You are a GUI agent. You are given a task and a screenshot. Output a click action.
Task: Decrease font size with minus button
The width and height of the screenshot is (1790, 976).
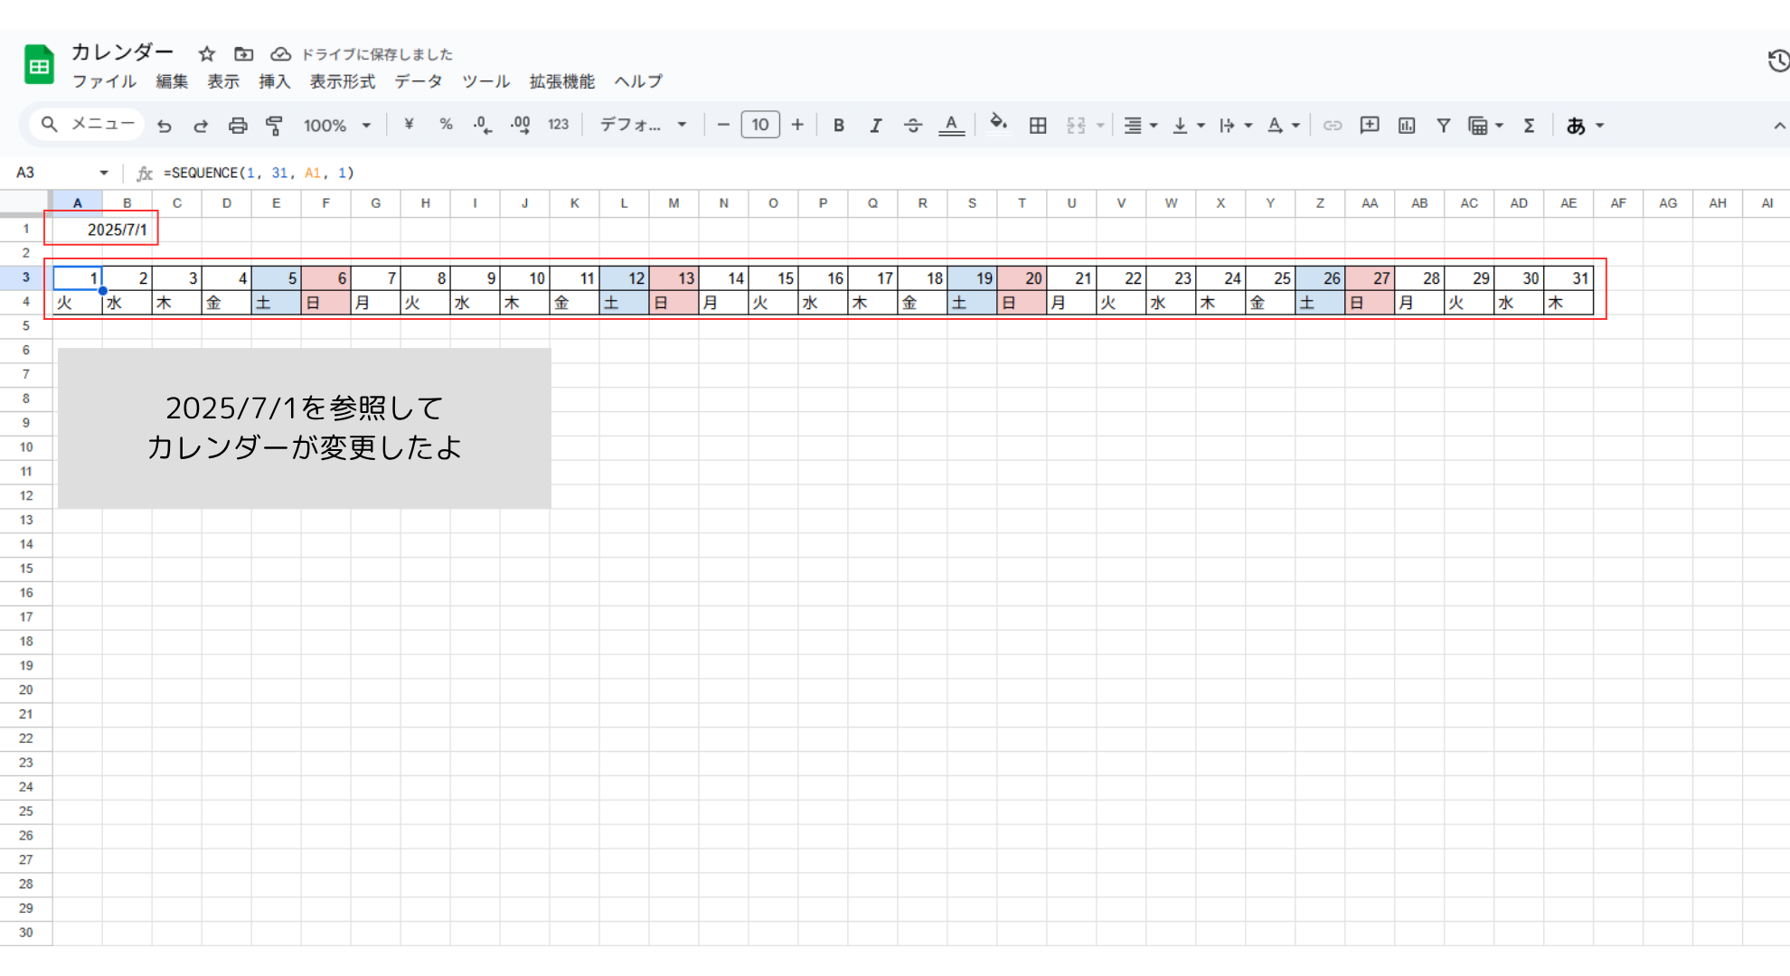[723, 125]
